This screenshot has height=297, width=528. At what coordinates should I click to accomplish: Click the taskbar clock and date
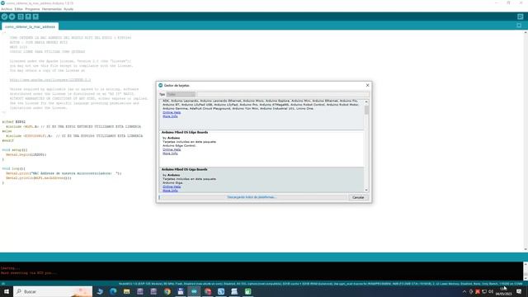503,291
